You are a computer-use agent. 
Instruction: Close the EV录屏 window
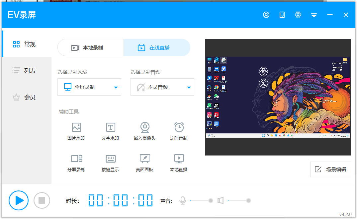point(346,15)
